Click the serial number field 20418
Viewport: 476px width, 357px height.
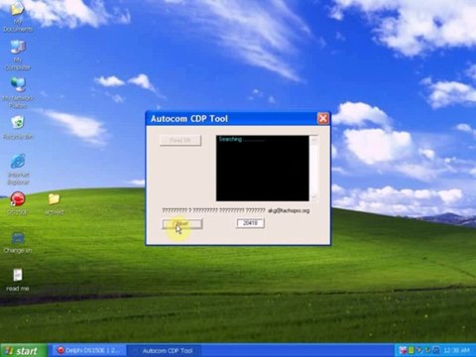250,223
